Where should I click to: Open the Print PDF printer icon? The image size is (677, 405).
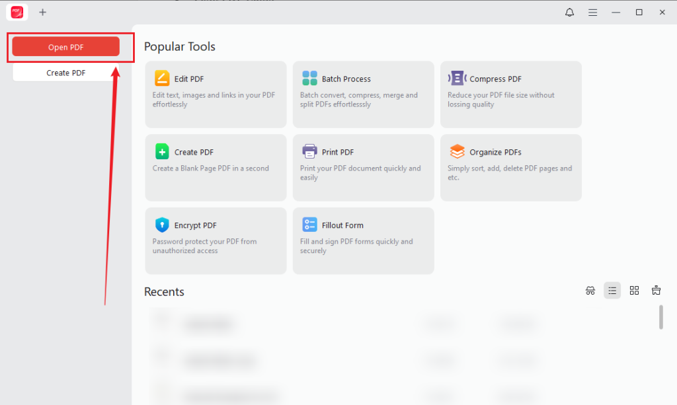pos(309,152)
